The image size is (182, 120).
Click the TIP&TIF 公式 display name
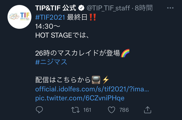56,8
